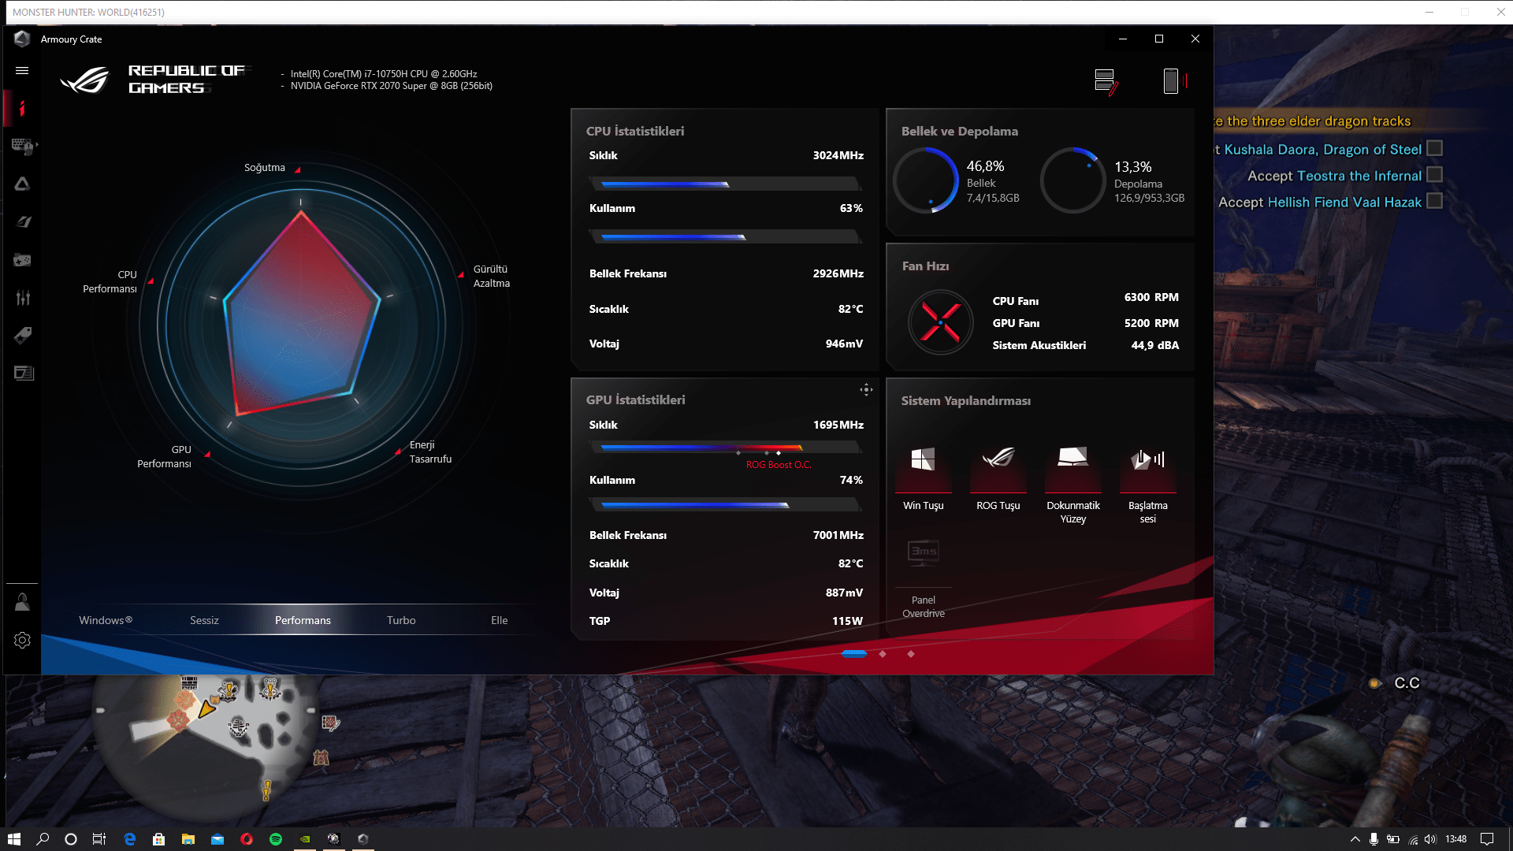Open the News sidebar icon
The image size is (1513, 851).
tap(24, 373)
